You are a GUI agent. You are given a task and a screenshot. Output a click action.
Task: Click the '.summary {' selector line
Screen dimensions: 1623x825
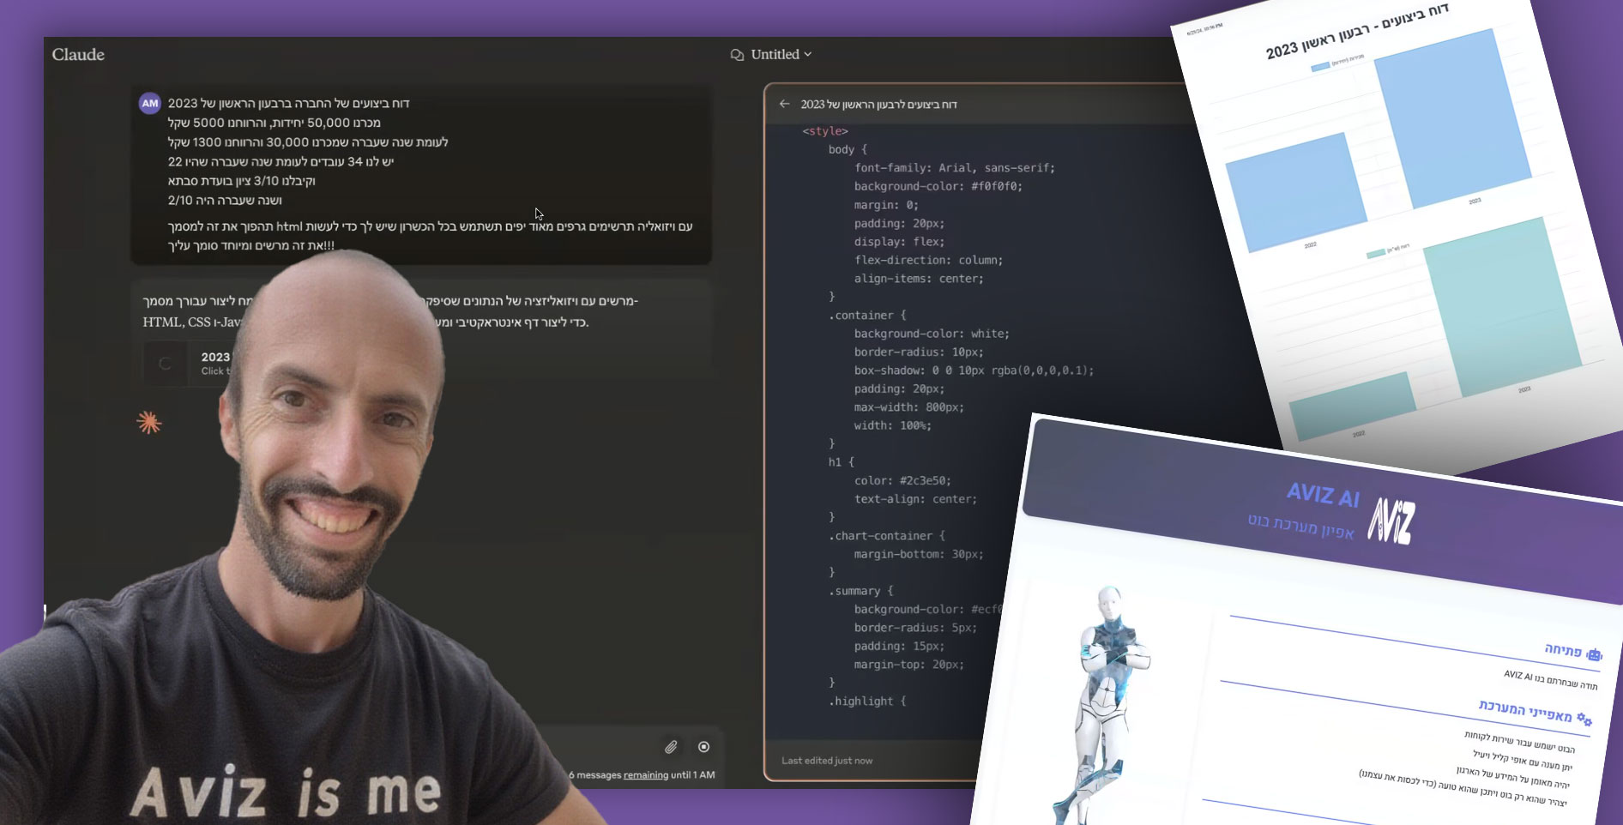pos(861,591)
